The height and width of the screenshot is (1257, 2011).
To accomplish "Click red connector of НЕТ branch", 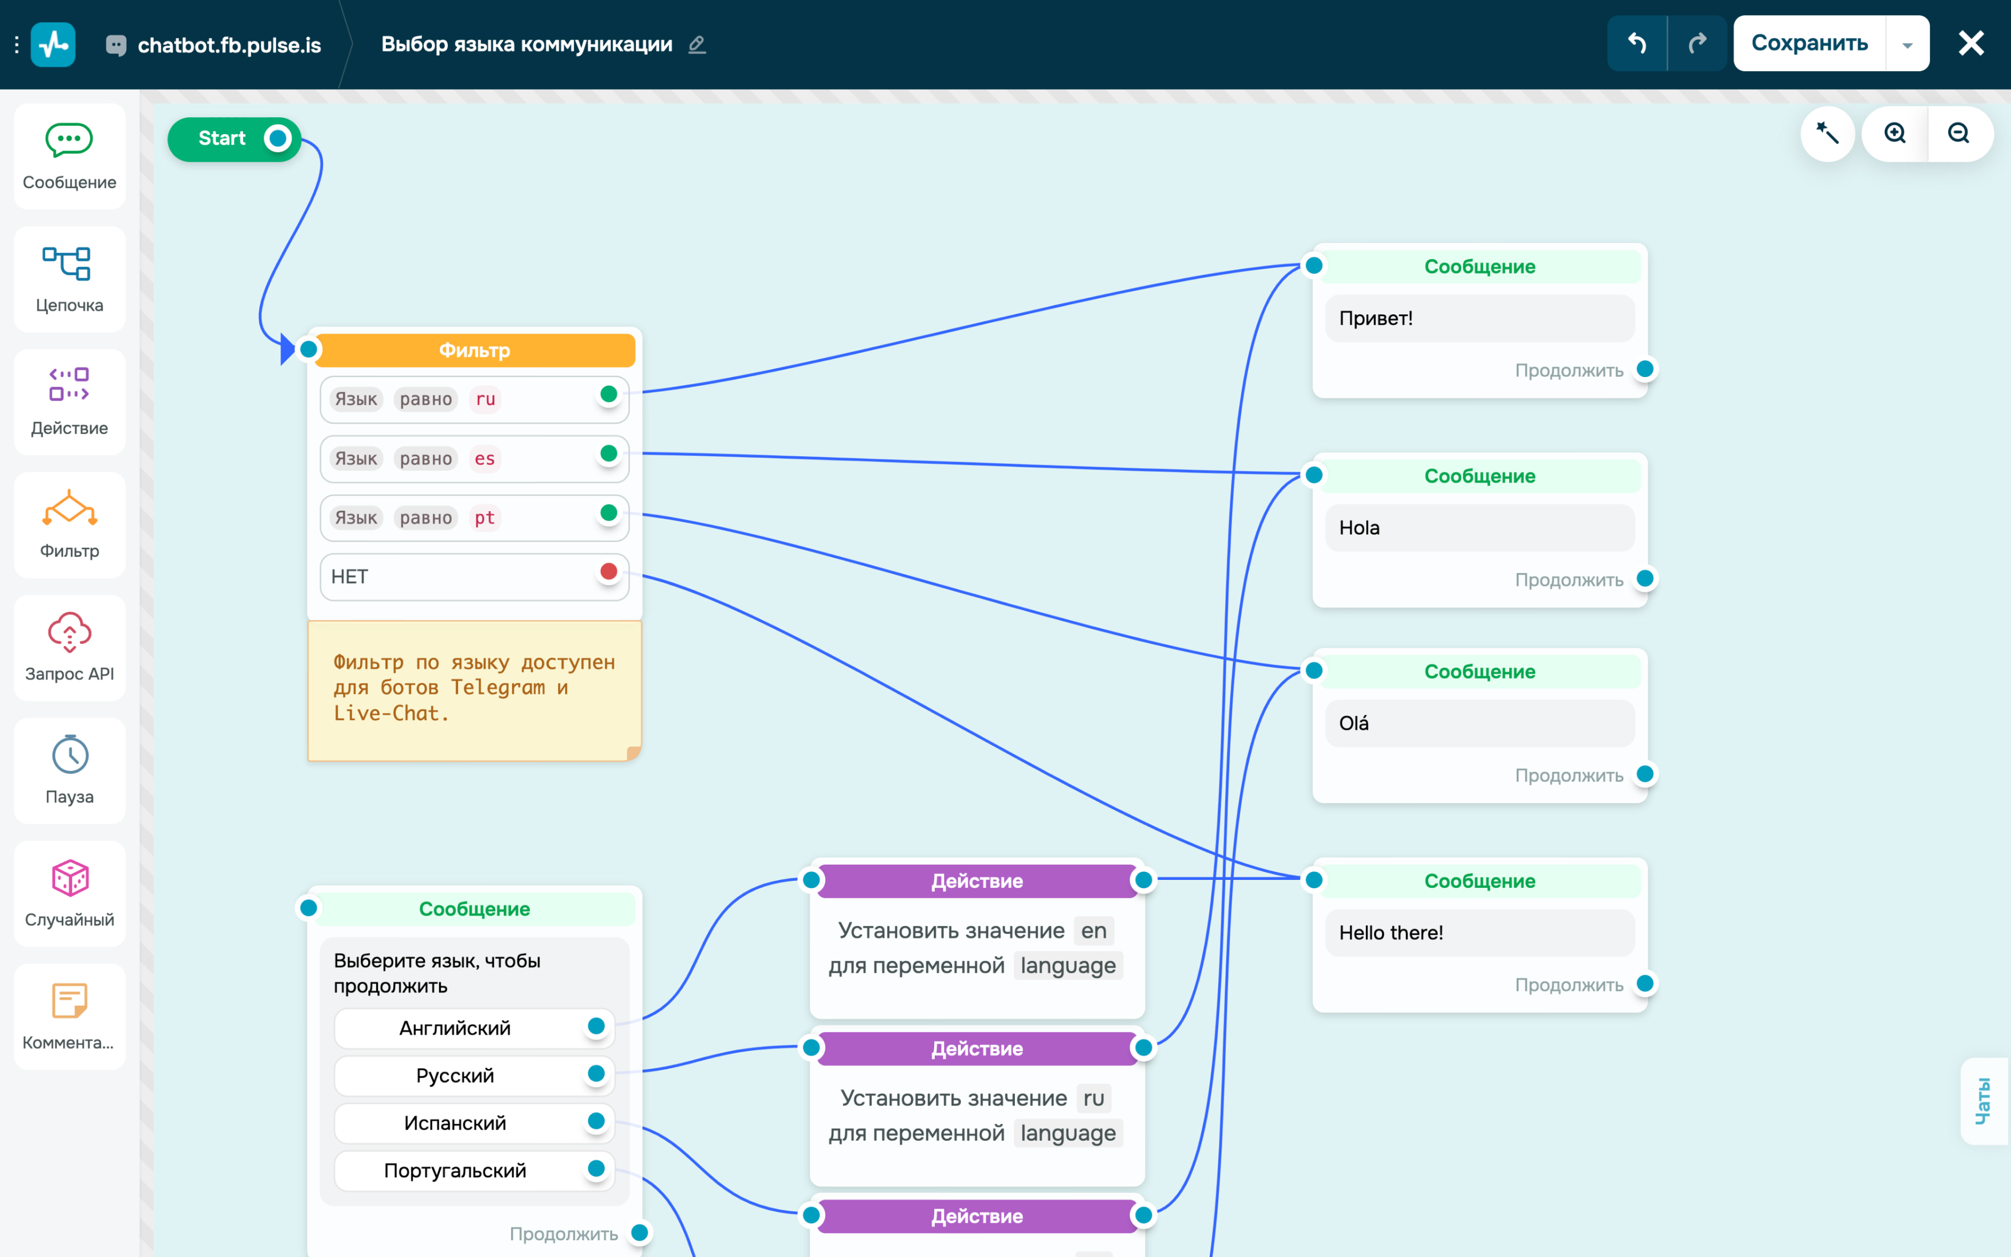I will point(609,571).
